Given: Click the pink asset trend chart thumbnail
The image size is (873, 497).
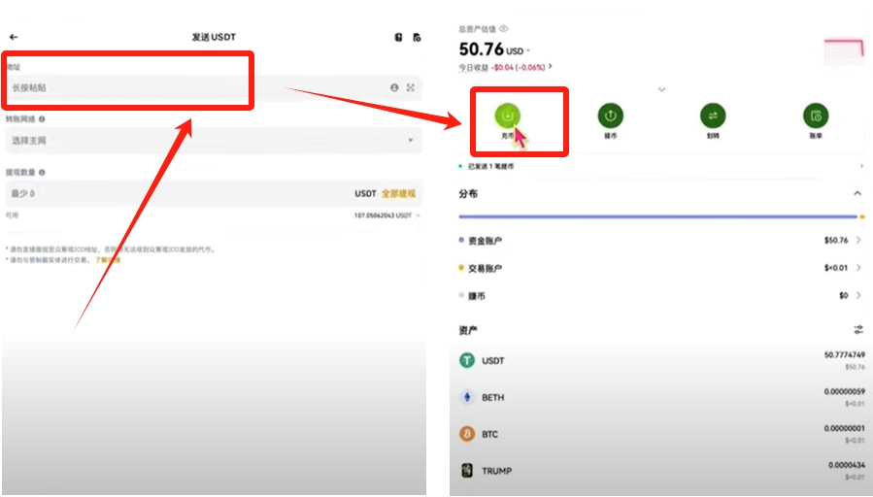Looking at the screenshot, I should click(844, 51).
